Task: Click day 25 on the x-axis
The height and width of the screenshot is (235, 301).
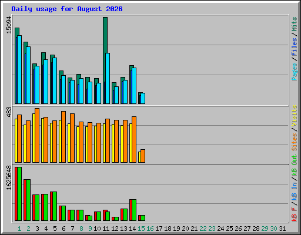Action: coord(229,229)
